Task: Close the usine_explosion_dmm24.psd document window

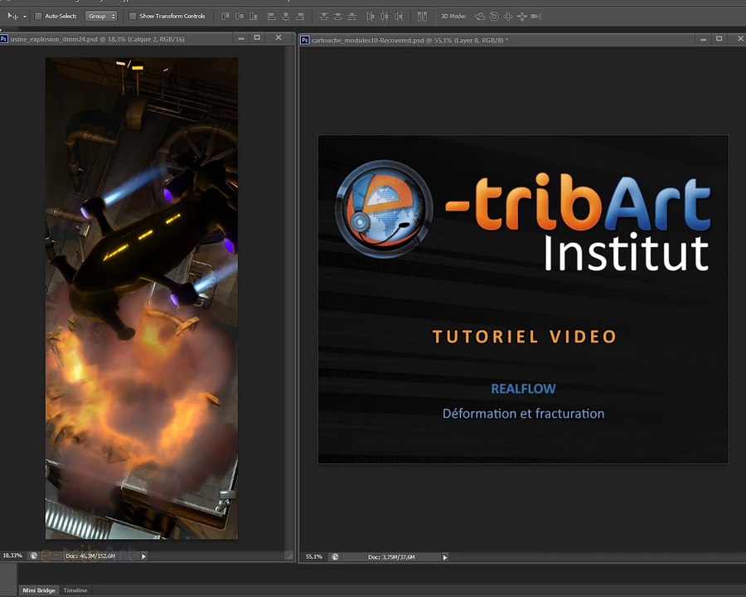Action: [279, 37]
